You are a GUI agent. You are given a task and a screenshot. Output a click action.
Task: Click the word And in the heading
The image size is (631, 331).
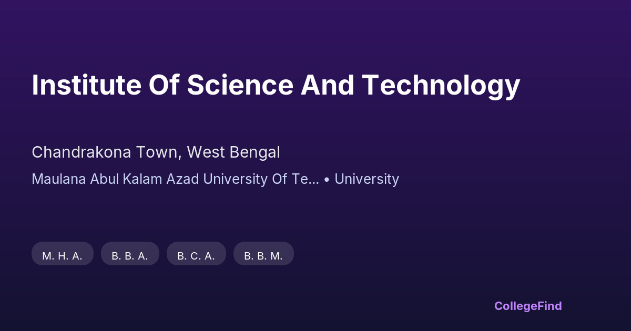pyautogui.click(x=327, y=85)
